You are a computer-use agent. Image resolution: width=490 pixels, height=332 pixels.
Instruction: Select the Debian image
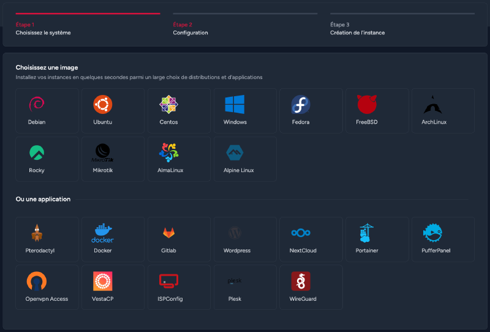47,111
